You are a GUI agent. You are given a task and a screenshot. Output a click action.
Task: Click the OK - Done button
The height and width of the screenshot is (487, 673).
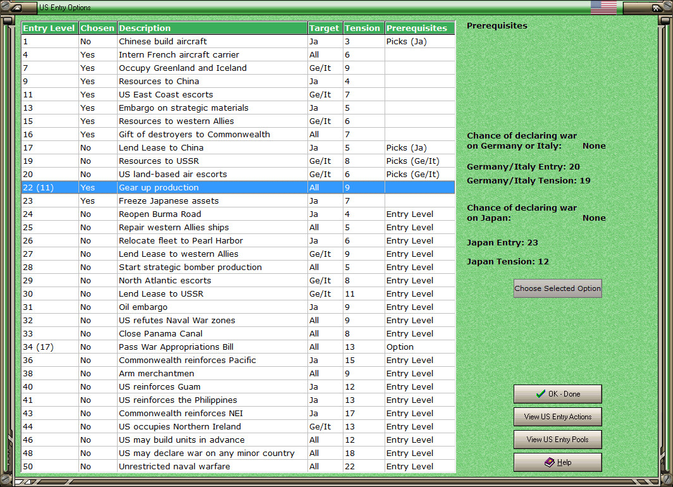557,394
